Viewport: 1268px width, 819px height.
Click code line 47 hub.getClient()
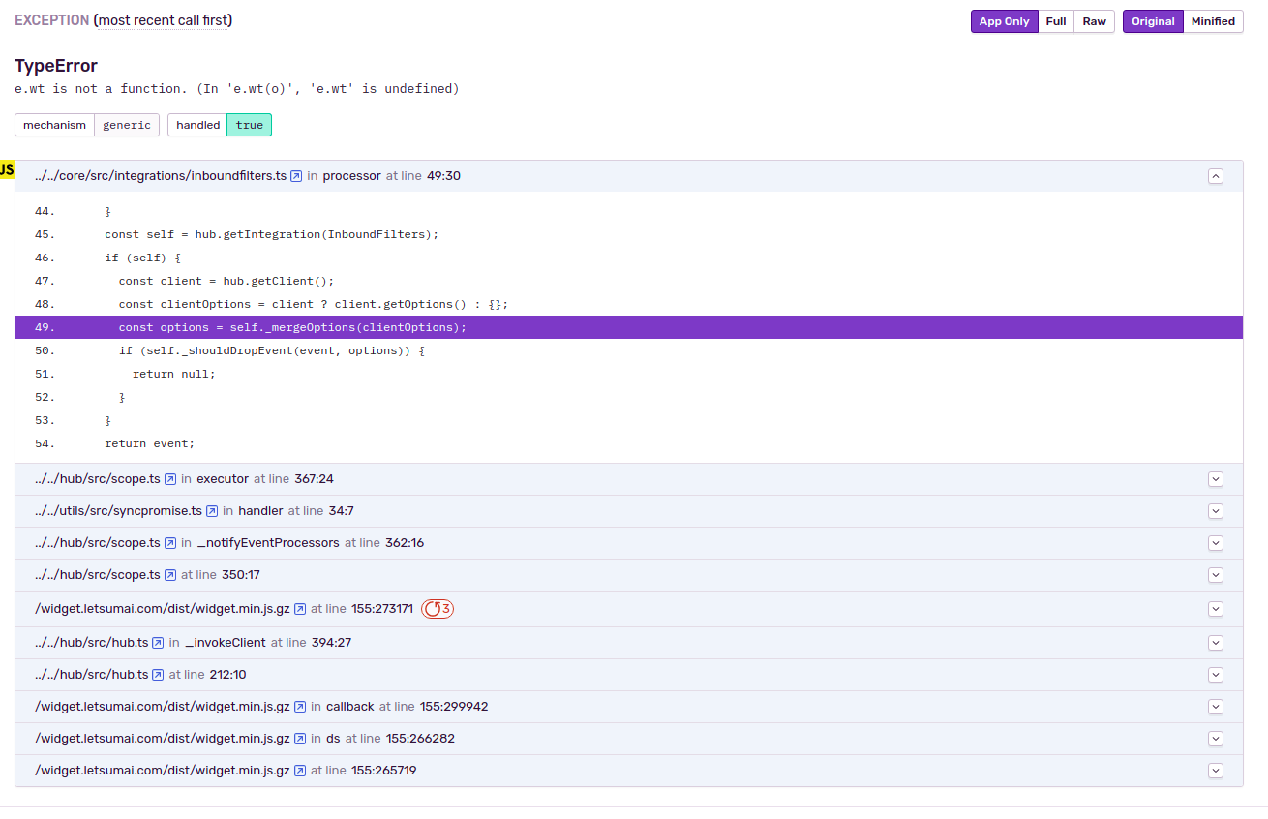pos(629,281)
